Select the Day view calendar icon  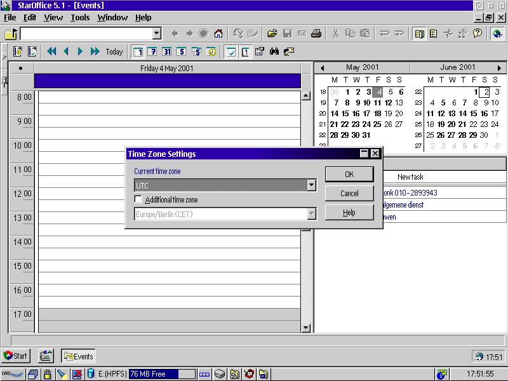[x=138, y=51]
